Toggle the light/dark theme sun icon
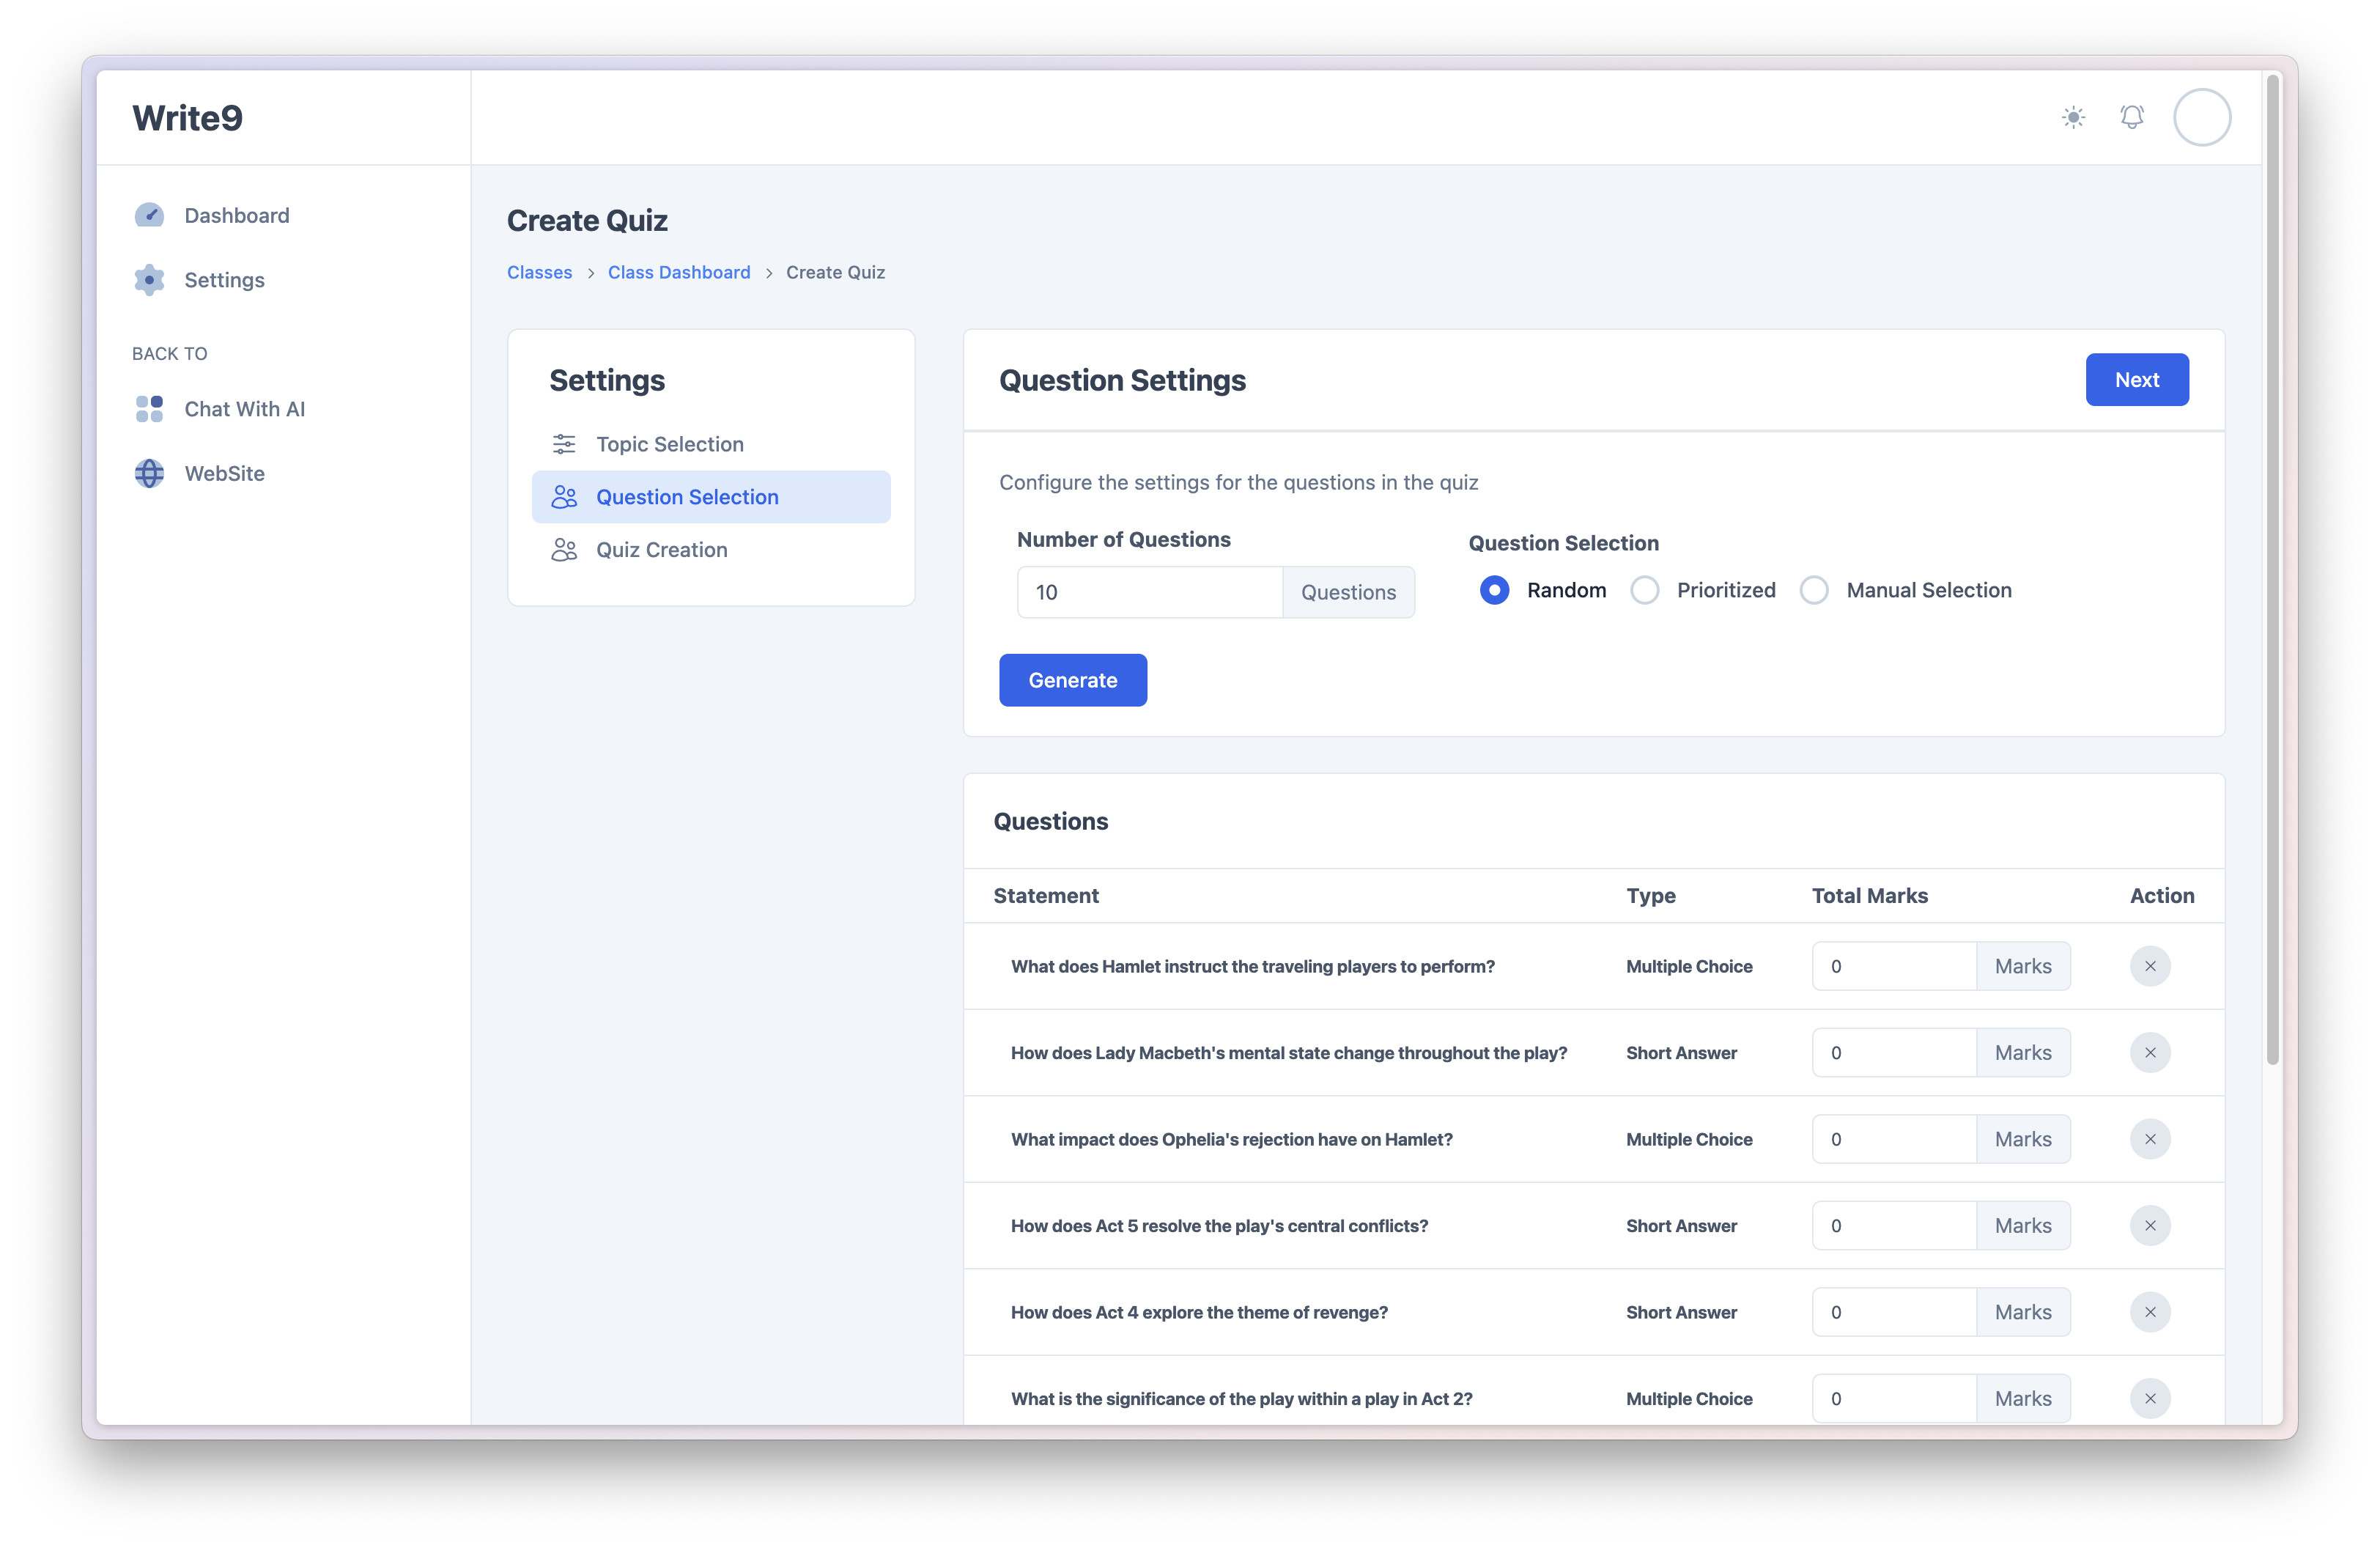The image size is (2380, 1548). (x=2073, y=117)
